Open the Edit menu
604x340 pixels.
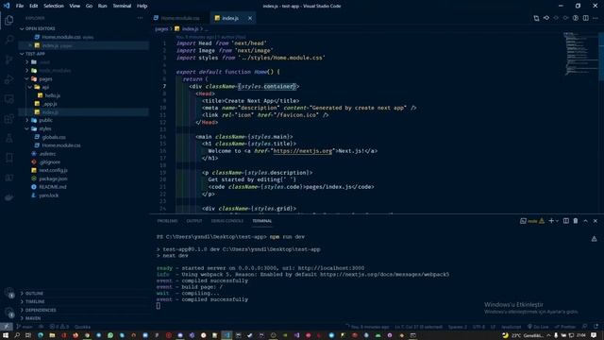point(34,6)
